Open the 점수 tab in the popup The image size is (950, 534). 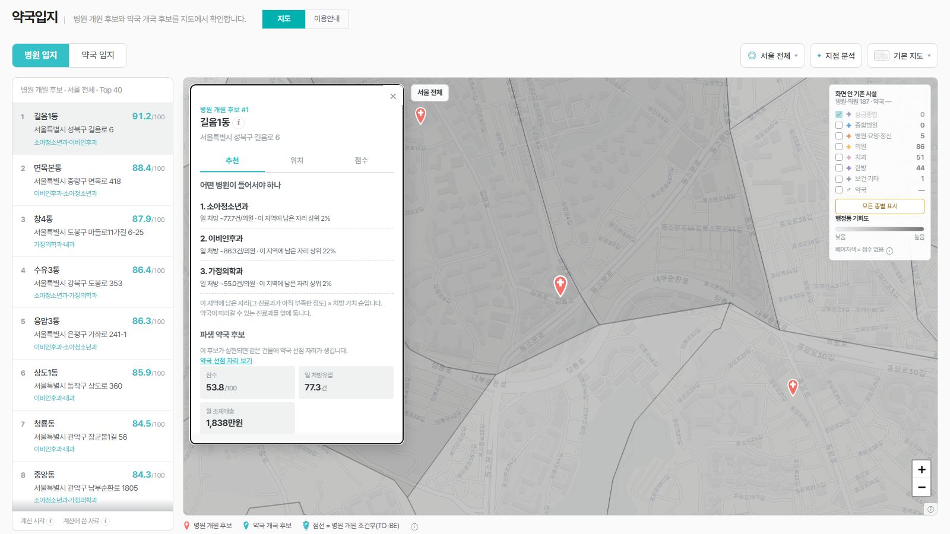click(362, 161)
